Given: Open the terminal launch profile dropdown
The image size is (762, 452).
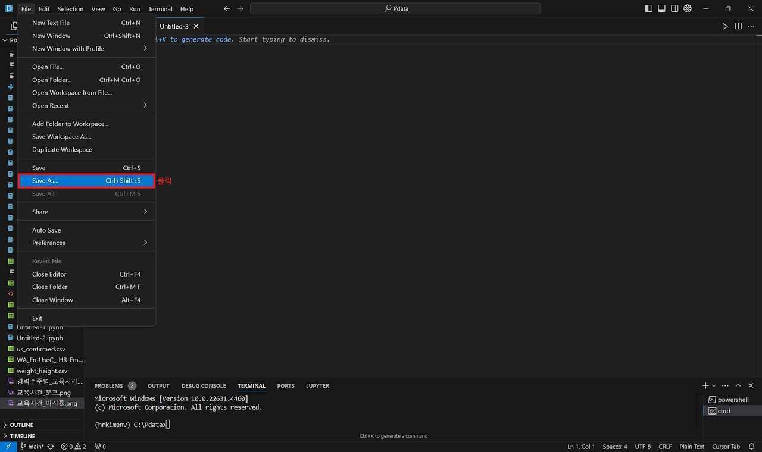Looking at the screenshot, I should click(713, 385).
